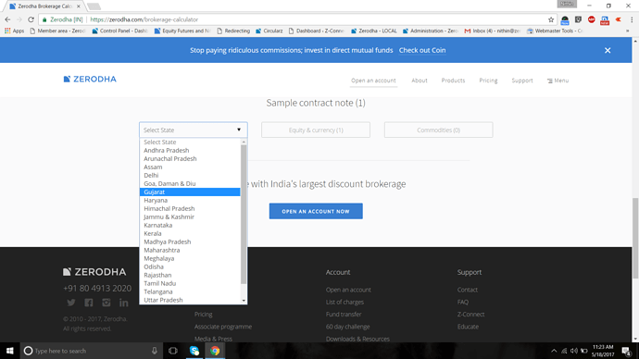Click OPEN AN ACCOUNT NOW button
This screenshot has width=639, height=359.
coord(316,211)
